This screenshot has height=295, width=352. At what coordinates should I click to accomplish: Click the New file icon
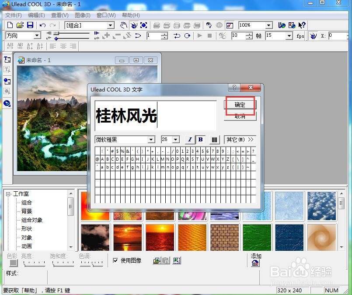pos(10,25)
